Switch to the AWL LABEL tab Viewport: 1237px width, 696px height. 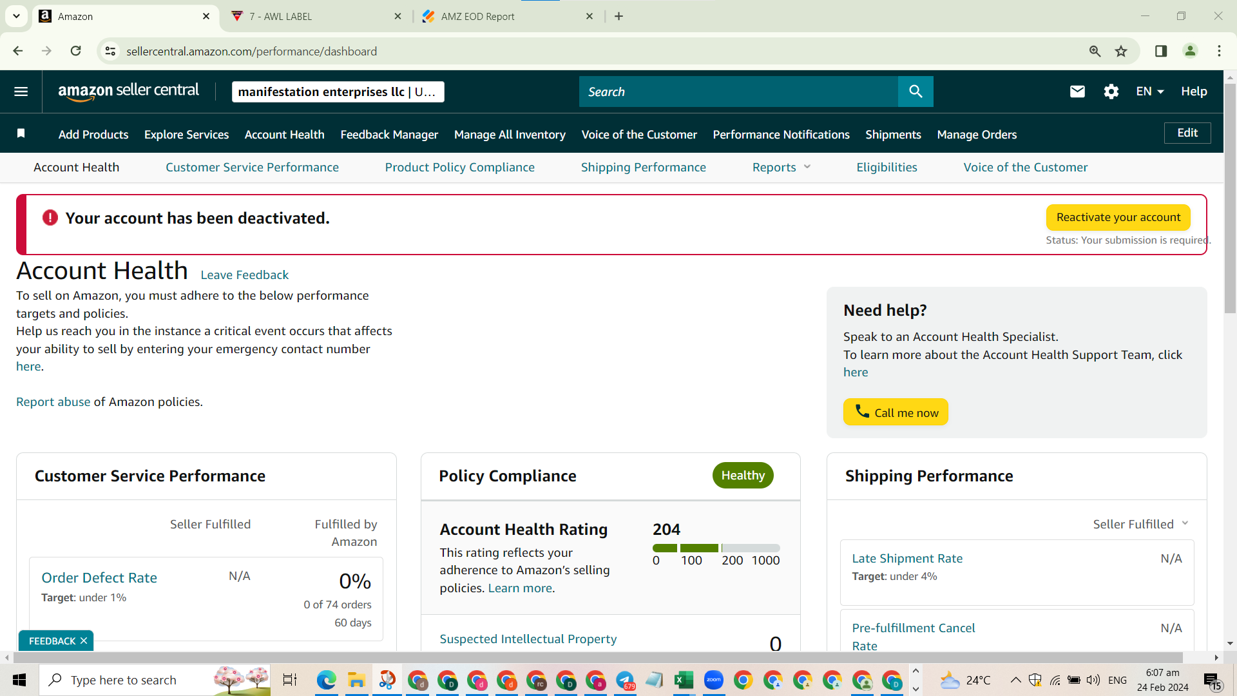316,16
